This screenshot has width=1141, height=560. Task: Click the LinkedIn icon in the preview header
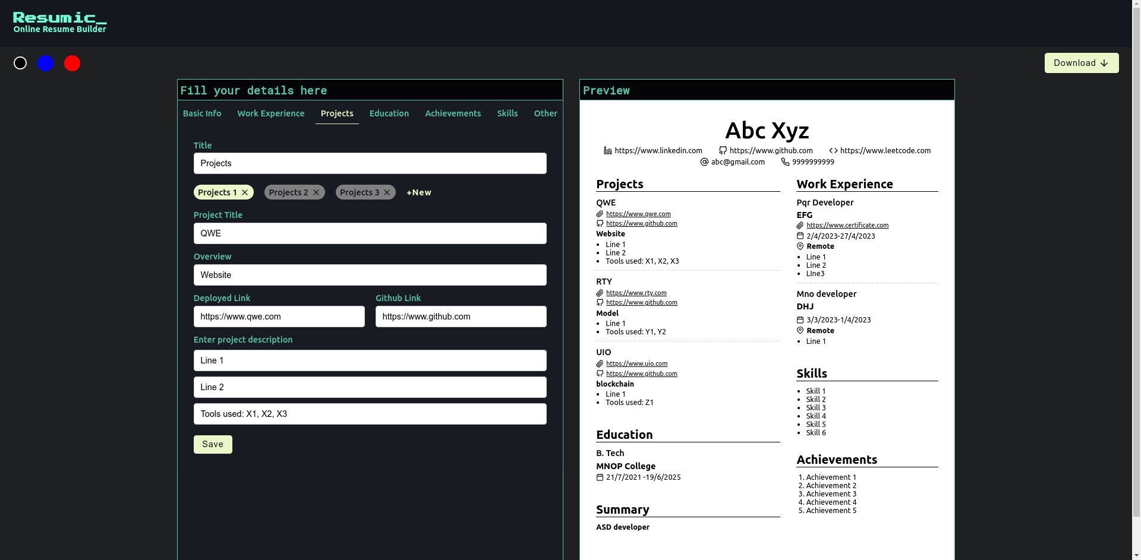[x=607, y=150]
